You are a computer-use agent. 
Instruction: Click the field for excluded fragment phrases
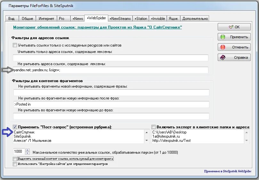(111, 92)
